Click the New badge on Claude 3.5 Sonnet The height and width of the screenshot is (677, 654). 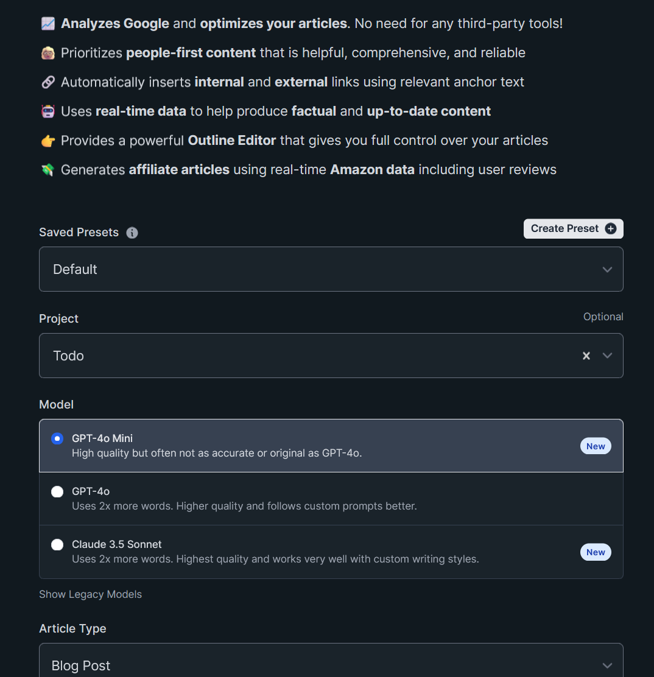coord(596,552)
